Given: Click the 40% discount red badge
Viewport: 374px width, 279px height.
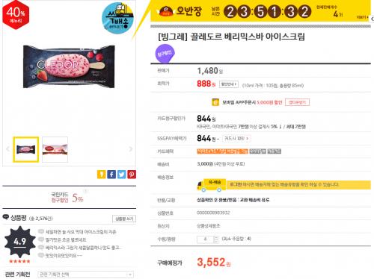Looking at the screenshot, I should (x=16, y=15).
